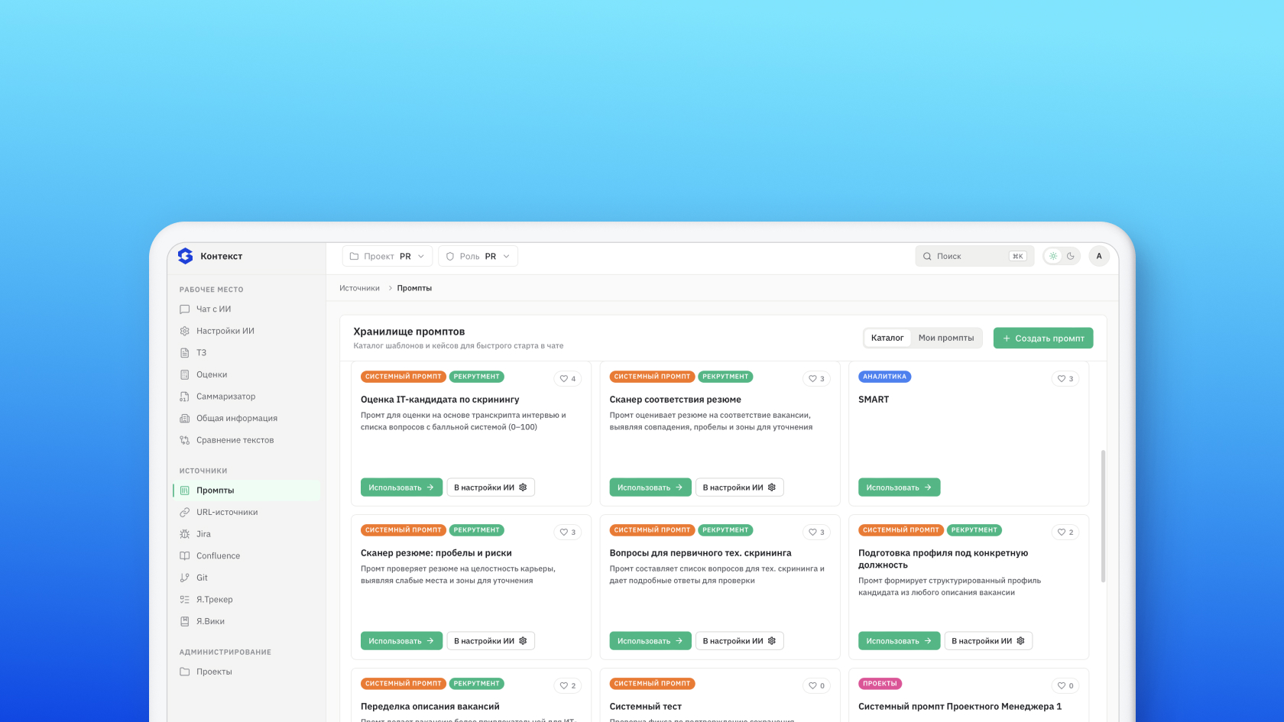Open Переделка описания вакансий title
Image resolution: width=1284 pixels, height=722 pixels.
[x=430, y=707]
